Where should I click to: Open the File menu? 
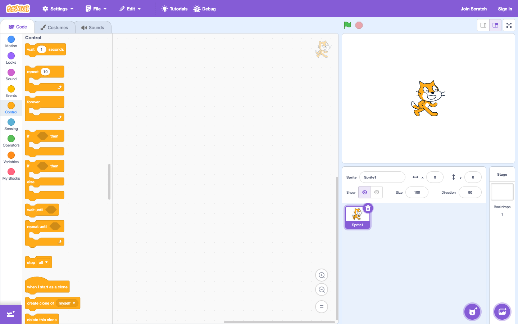(96, 9)
